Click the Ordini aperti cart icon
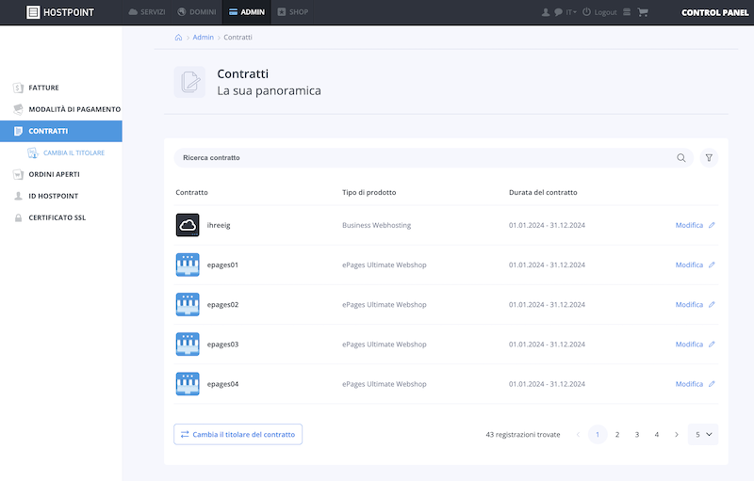 pos(18,174)
